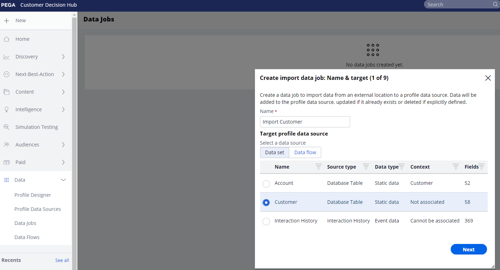This screenshot has width=500, height=270.
Task: Sort by the Name column header
Action: point(282,167)
